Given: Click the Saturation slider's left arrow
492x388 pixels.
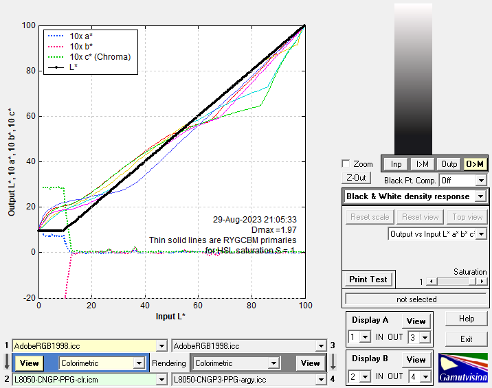Looking at the screenshot, I should tap(432, 281).
